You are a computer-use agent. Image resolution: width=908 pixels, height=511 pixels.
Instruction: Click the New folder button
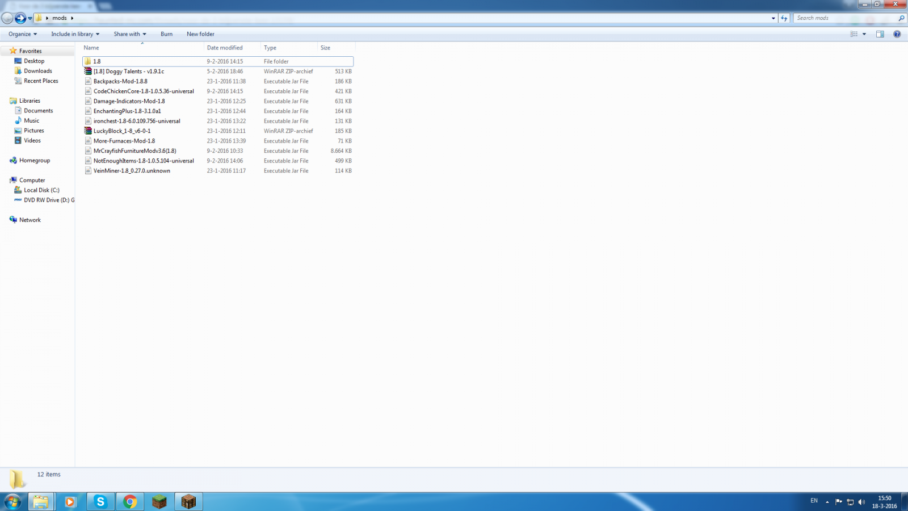(200, 34)
